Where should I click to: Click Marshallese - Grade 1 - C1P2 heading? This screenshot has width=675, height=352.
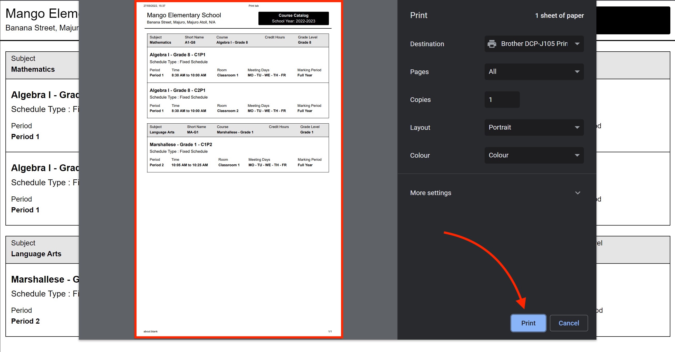[x=181, y=144]
